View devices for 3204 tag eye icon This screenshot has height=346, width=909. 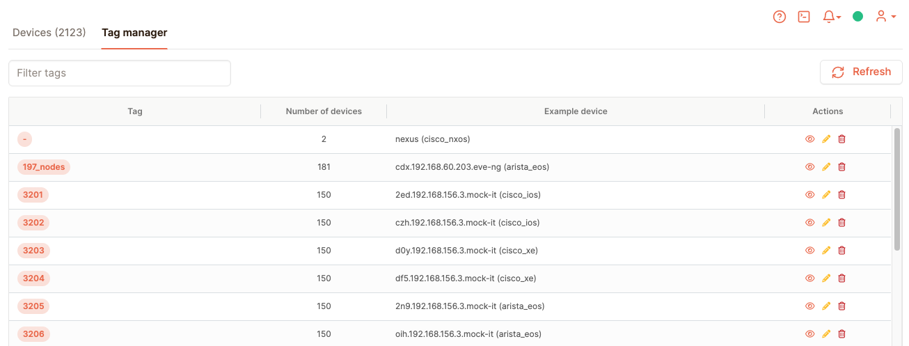[809, 278]
